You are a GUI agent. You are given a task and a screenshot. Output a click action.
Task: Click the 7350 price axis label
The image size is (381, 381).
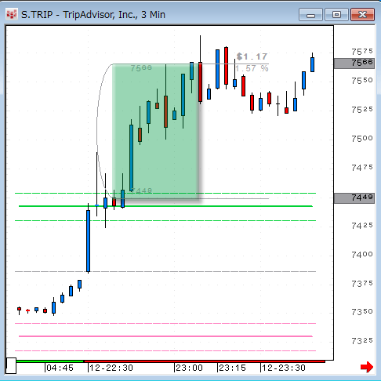click(x=362, y=312)
